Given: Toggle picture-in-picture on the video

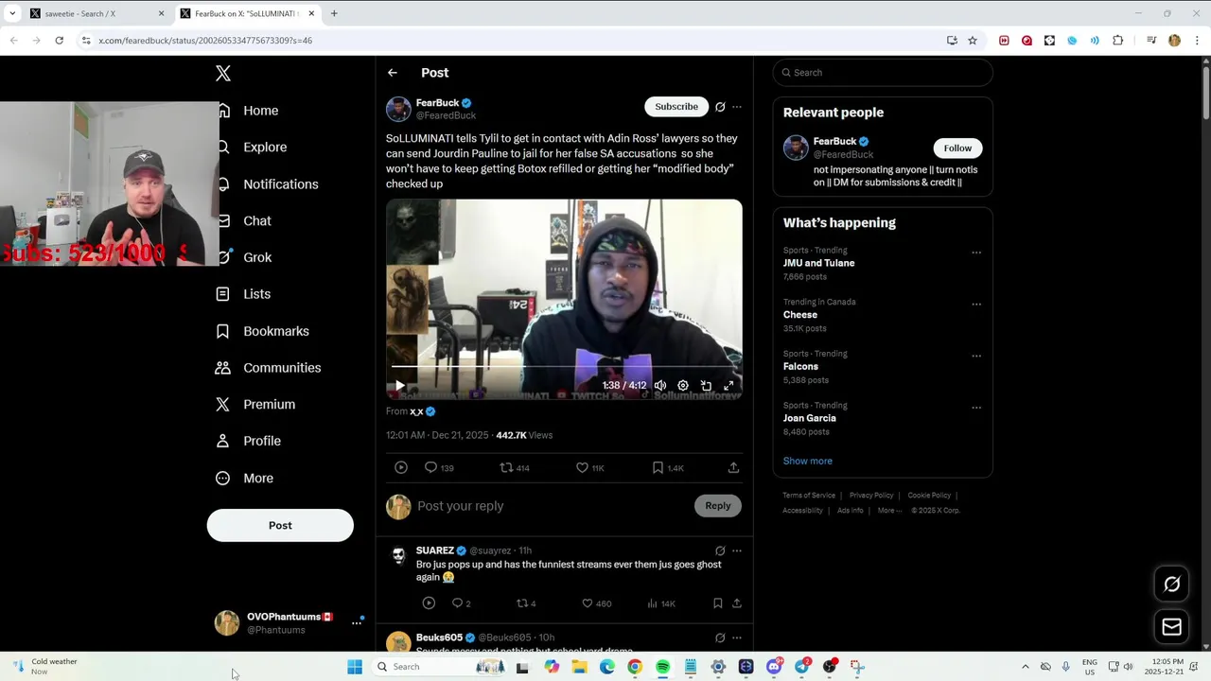Looking at the screenshot, I should pyautogui.click(x=706, y=386).
